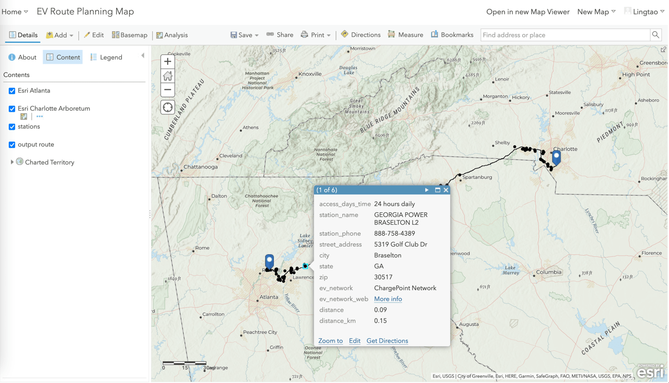This screenshot has height=383, width=669.
Task: Open the Analysis tools
Action: (172, 35)
